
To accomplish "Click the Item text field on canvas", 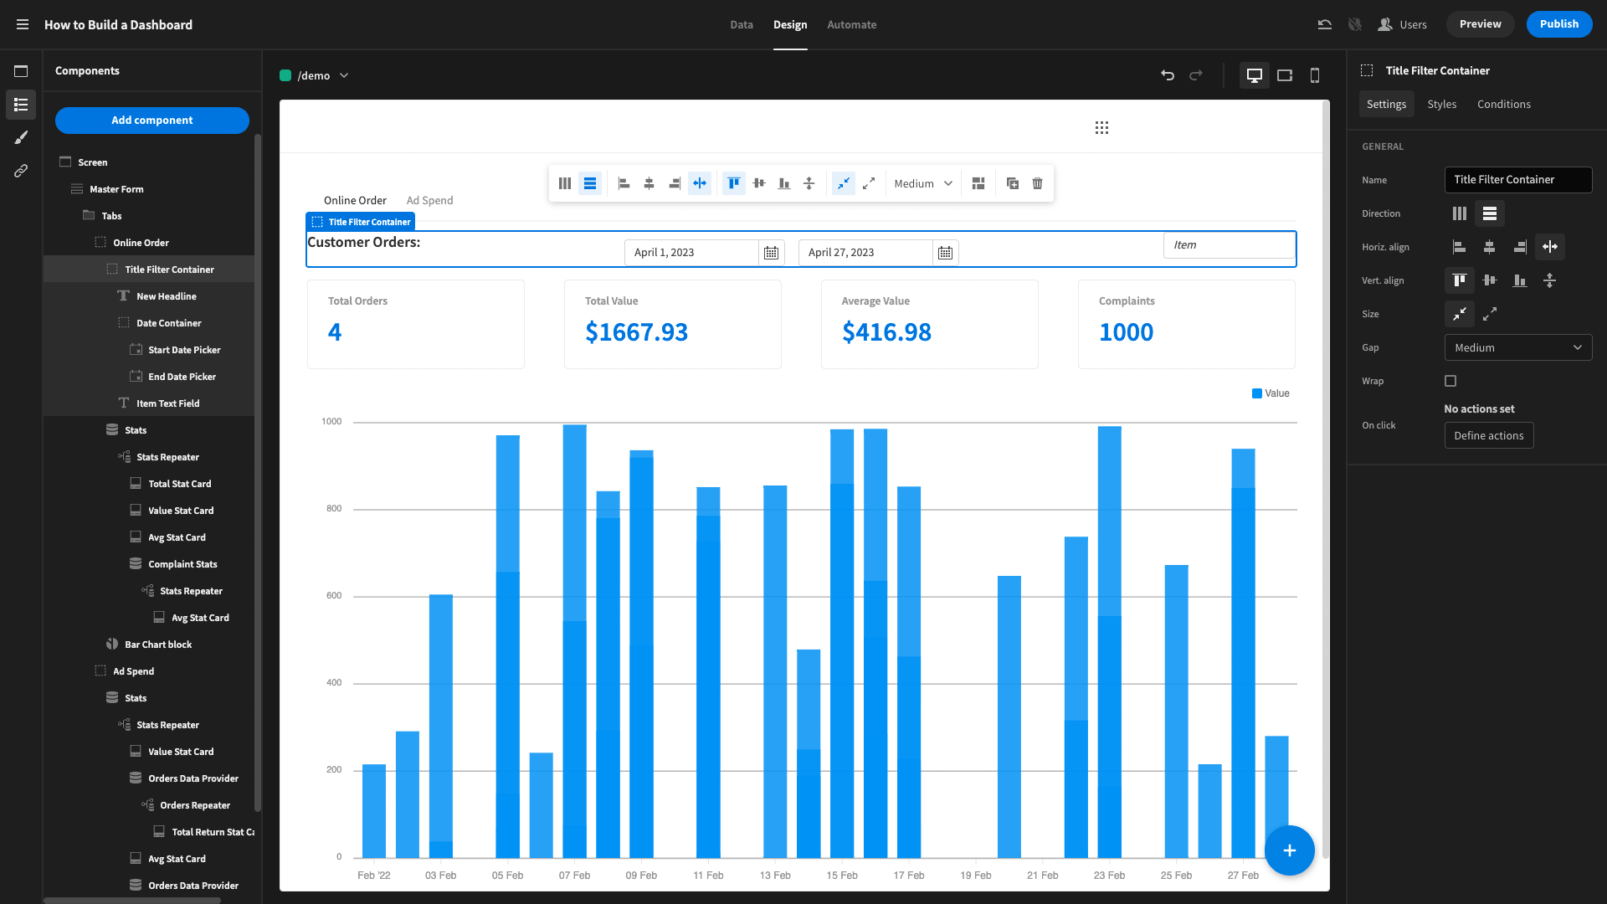I will 1228,245.
